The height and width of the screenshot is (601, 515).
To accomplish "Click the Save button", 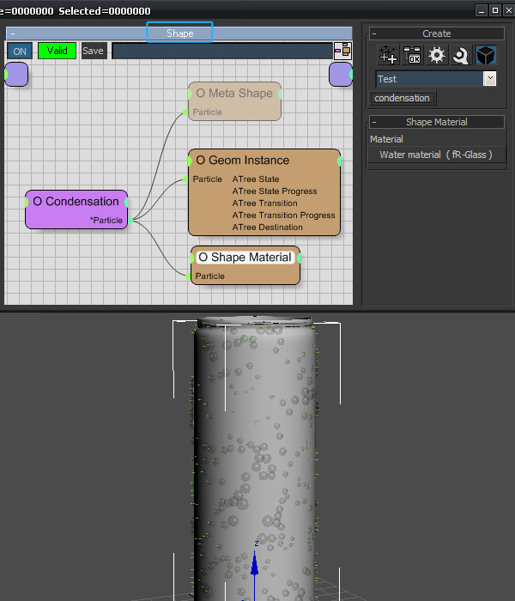I will (x=94, y=51).
